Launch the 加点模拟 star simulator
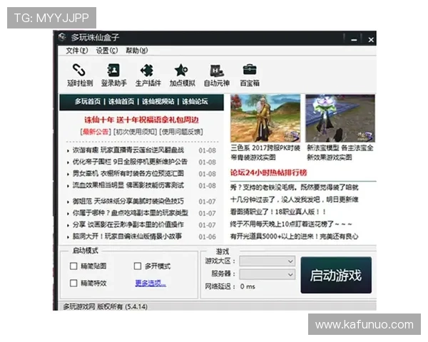This screenshot has height=342, width=428. point(182,75)
